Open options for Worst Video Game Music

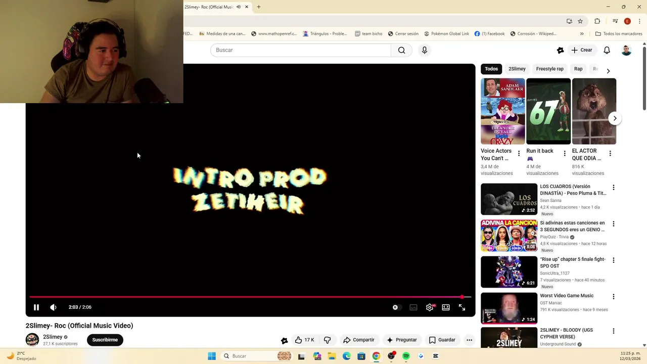614,297
